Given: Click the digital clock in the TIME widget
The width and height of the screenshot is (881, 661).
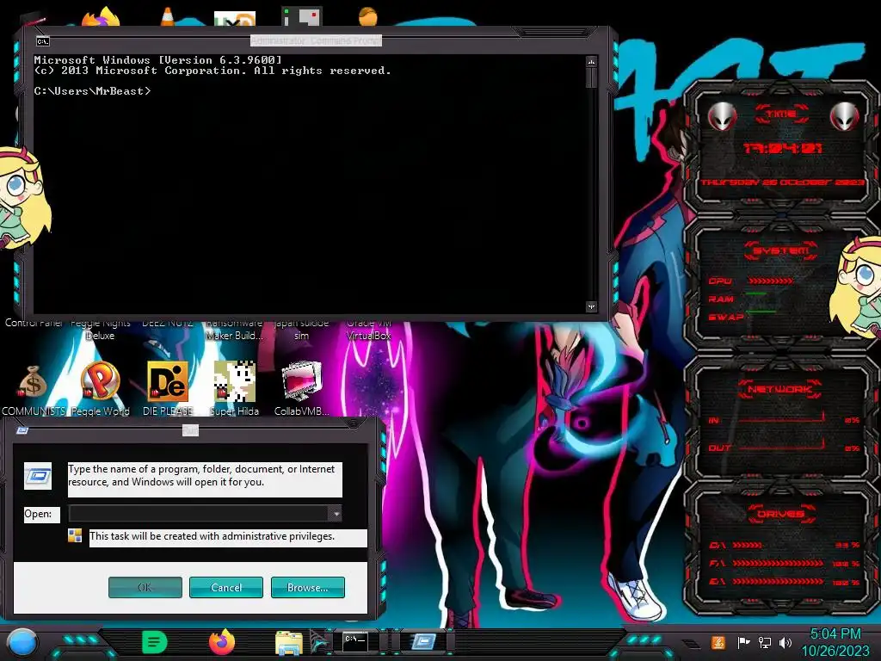Looking at the screenshot, I should (782, 148).
